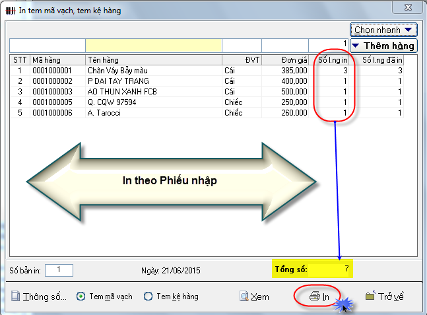
Task: Click the folder icon on Trở về
Action: coord(370,297)
